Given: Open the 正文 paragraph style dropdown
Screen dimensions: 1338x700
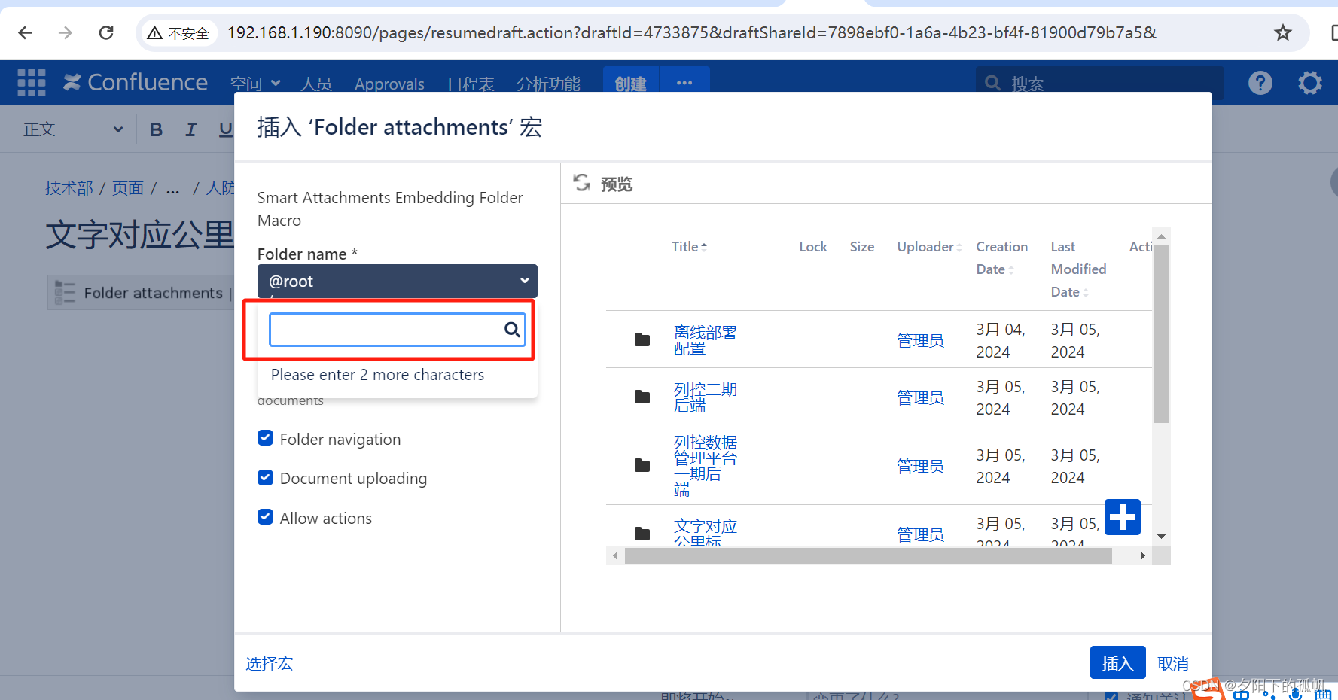Looking at the screenshot, I should [x=72, y=129].
